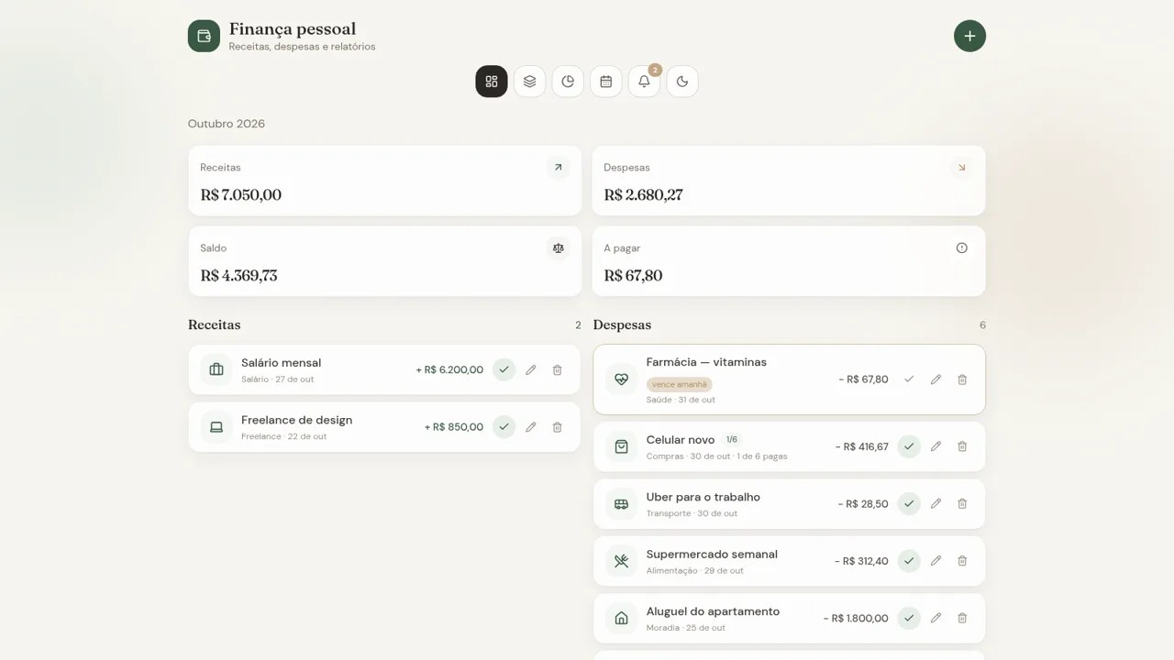Edit the Freelance de design entry
The height and width of the screenshot is (660, 1174).
[x=530, y=427]
